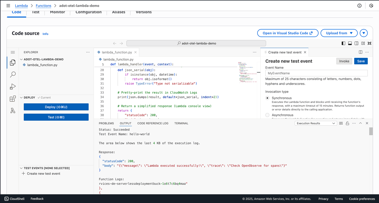Select the Explorer icon in the activity bar
This screenshot has width=379, height=203.
click(13, 63)
